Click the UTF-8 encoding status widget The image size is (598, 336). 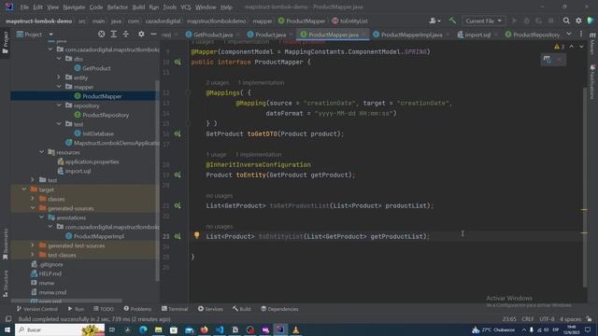tap(547, 319)
